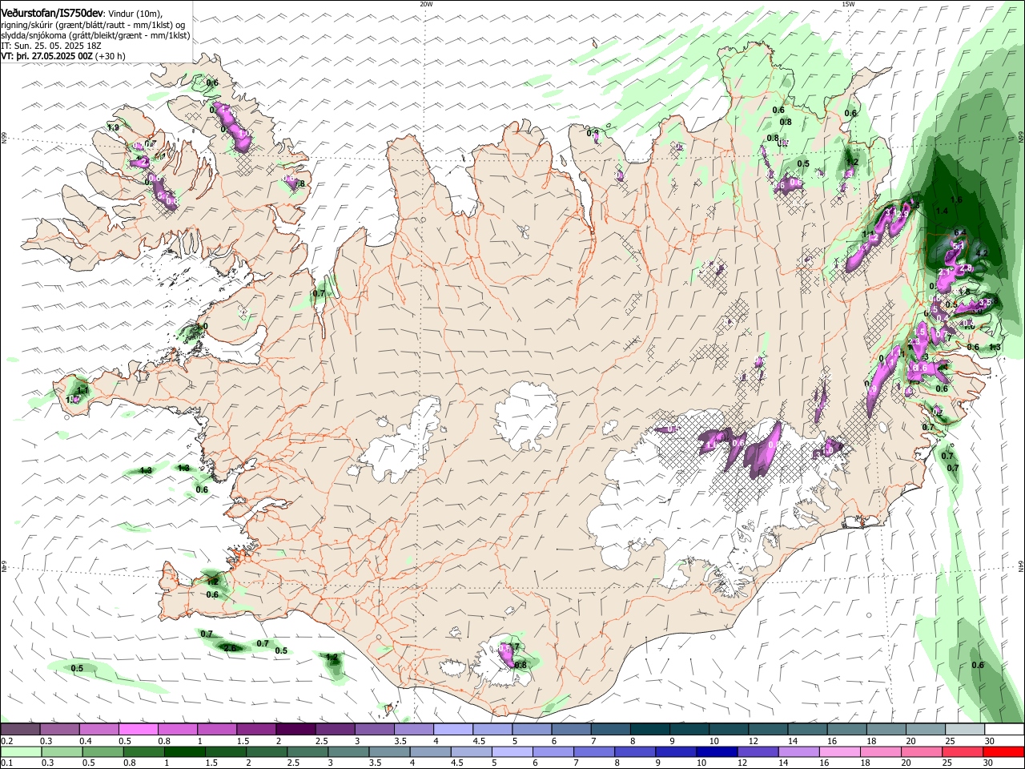1025x769 pixels.
Task: Click the '20W' longitude label
Action: click(x=426, y=4)
